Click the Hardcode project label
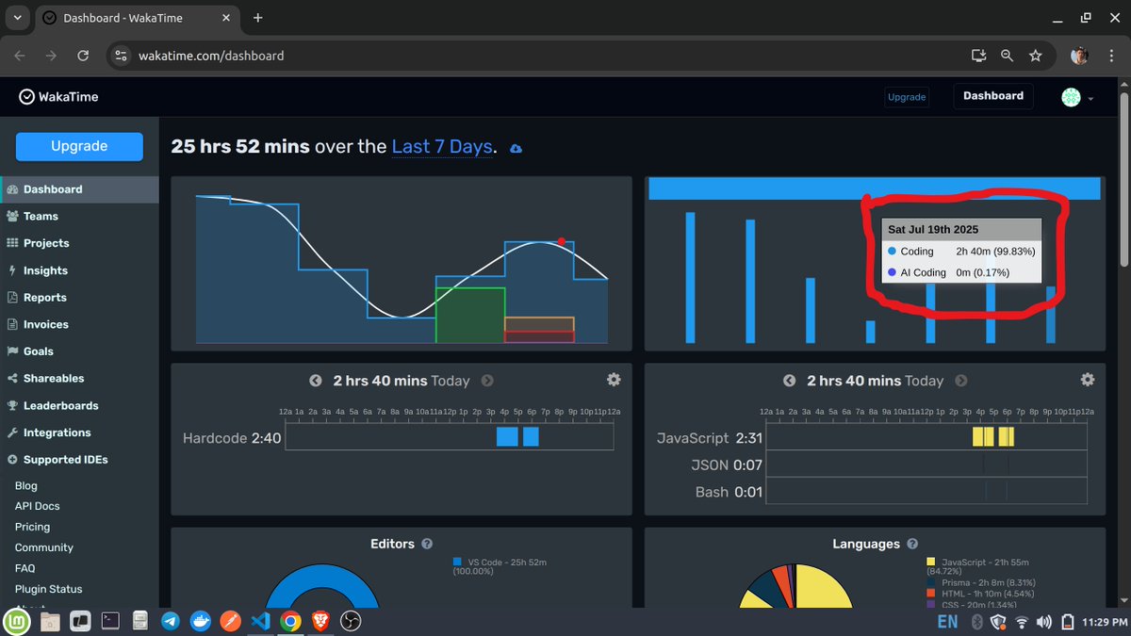The height and width of the screenshot is (636, 1131). 215,438
